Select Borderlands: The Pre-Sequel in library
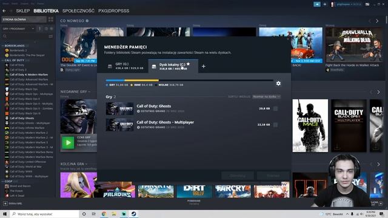The height and width of the screenshot is (218, 388). 27,55
